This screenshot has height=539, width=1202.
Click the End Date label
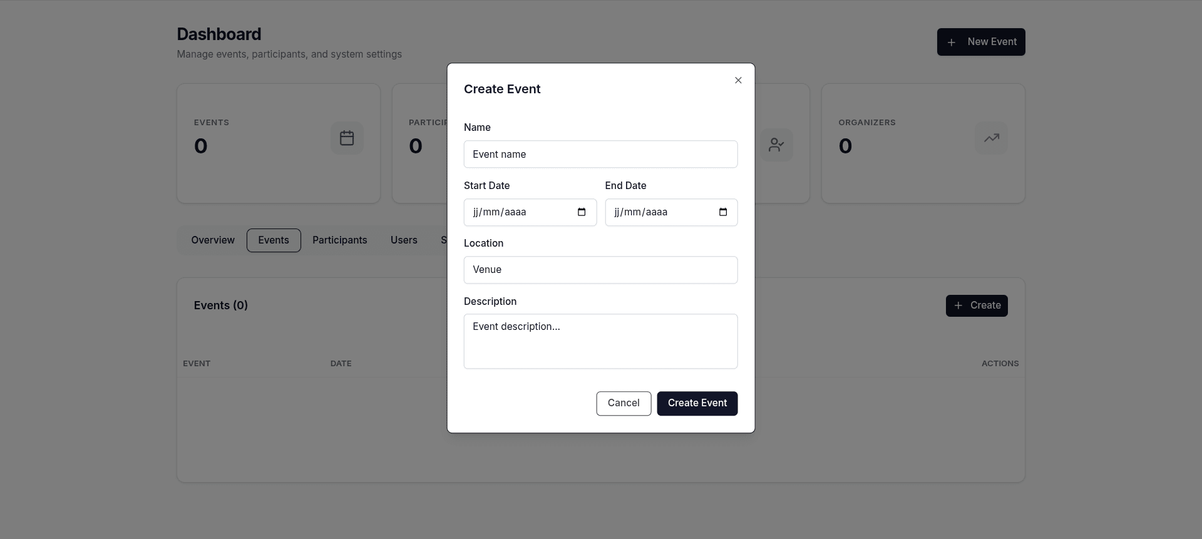[626, 186]
